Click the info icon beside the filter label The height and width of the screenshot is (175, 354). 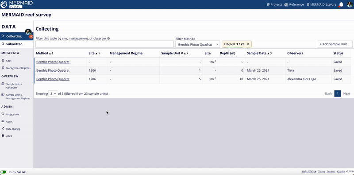(108, 39)
